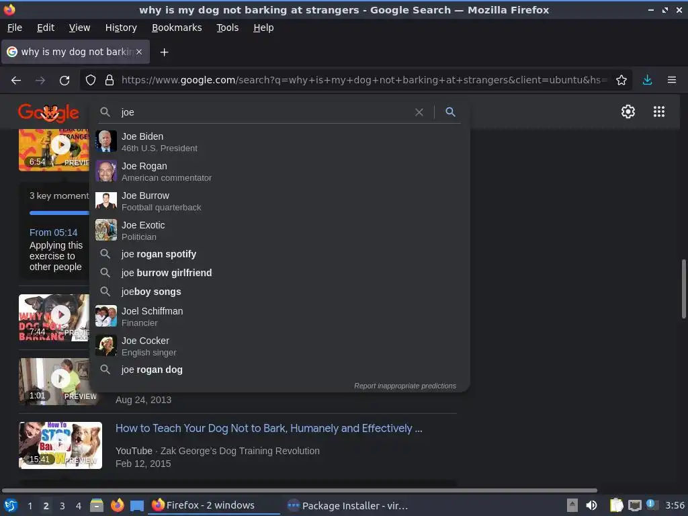Viewport: 688px width, 516px height.
Task: Click magnifier icon beside joe burrow girlfriend
Action: click(105, 273)
